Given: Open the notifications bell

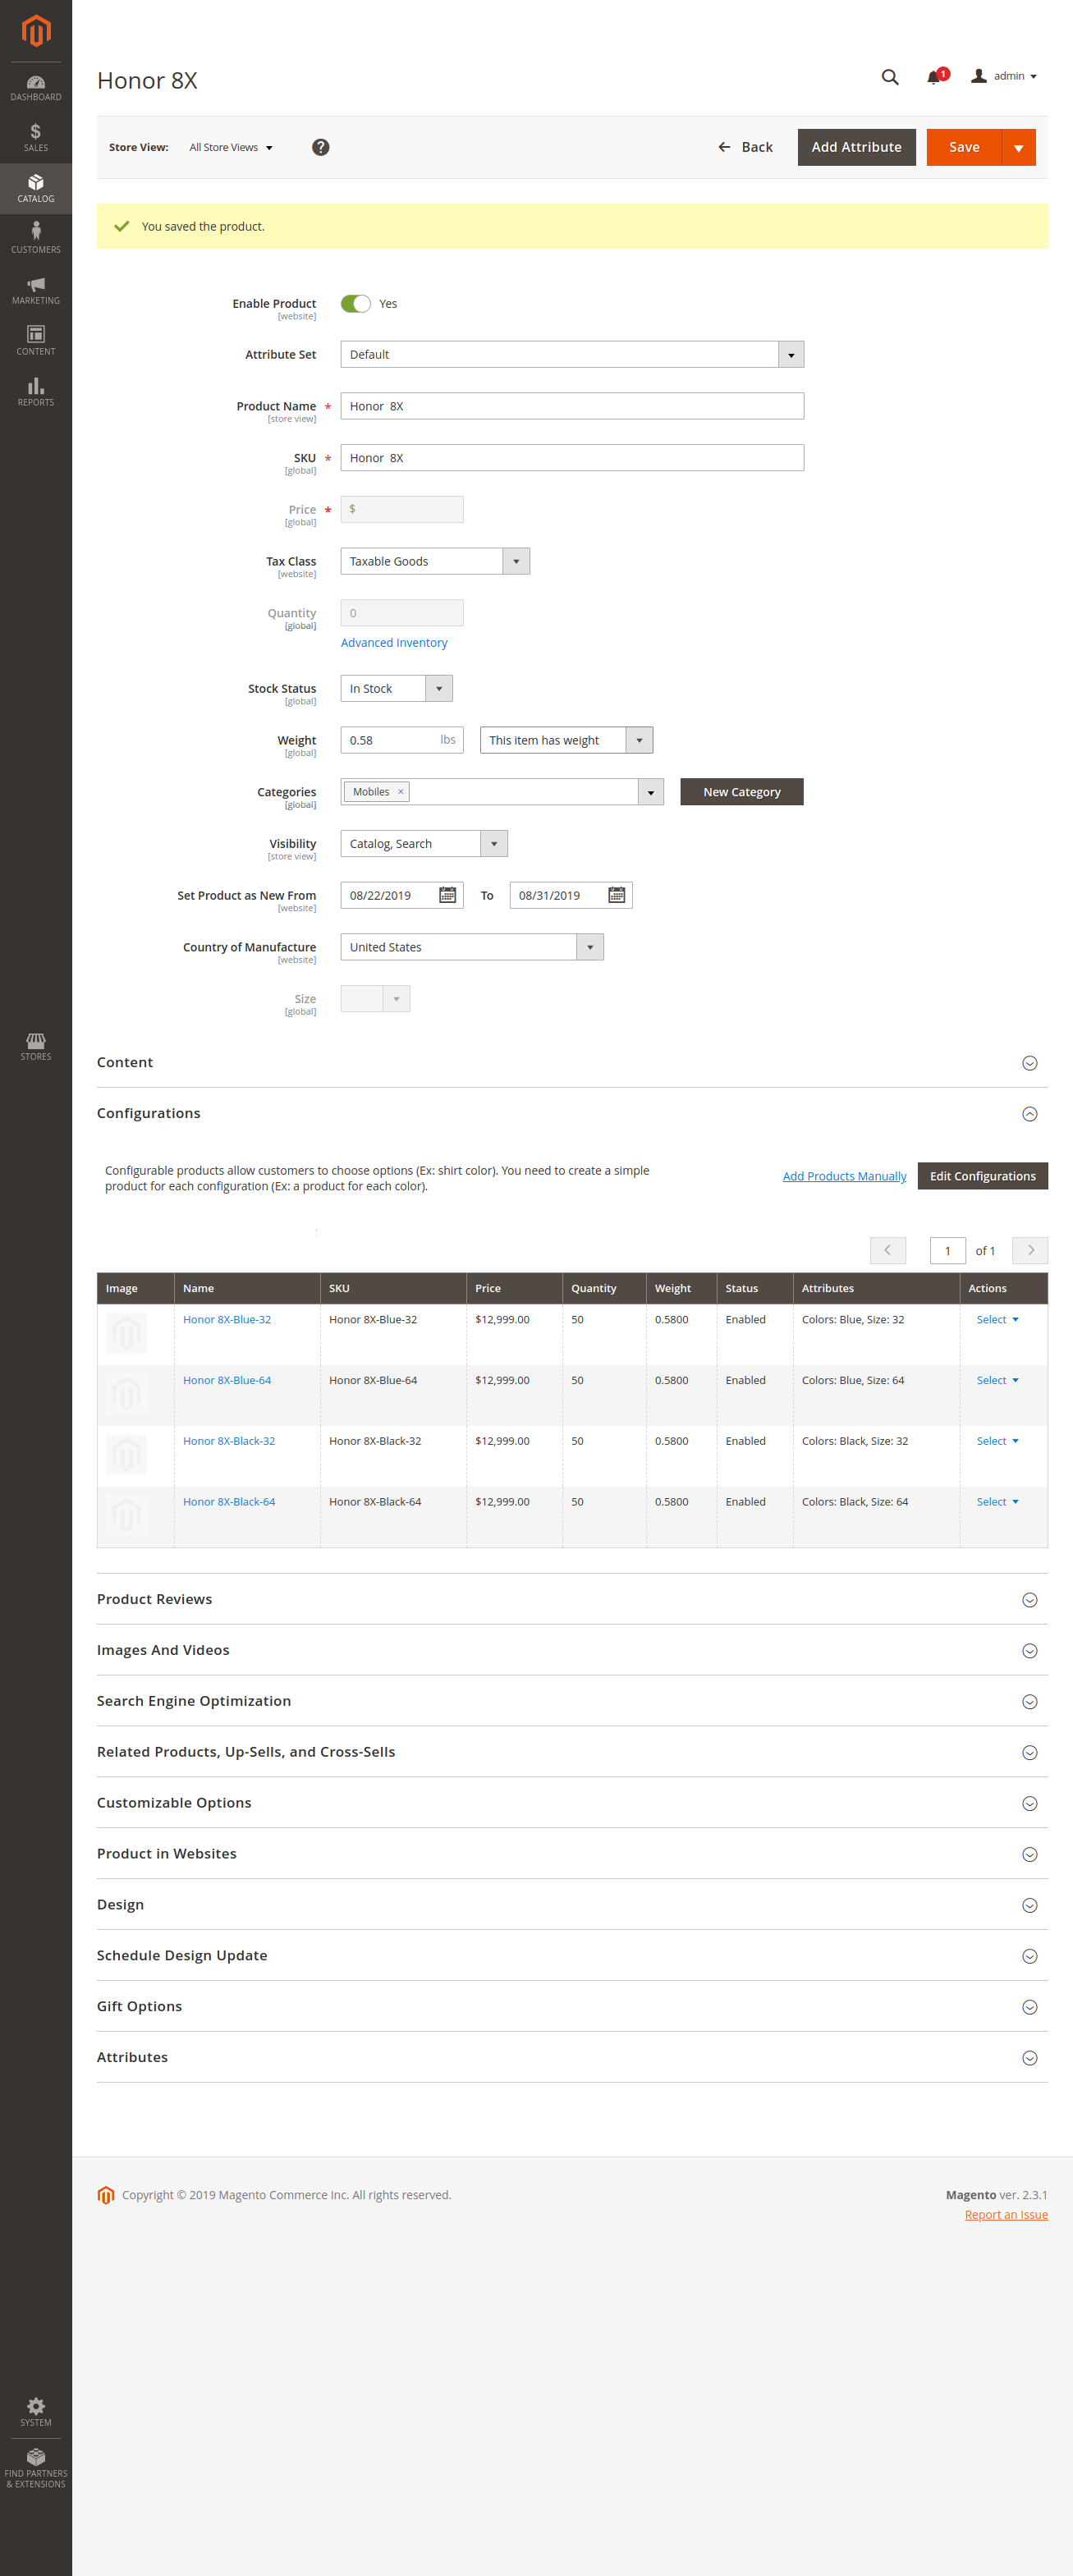Looking at the screenshot, I should pyautogui.click(x=934, y=77).
